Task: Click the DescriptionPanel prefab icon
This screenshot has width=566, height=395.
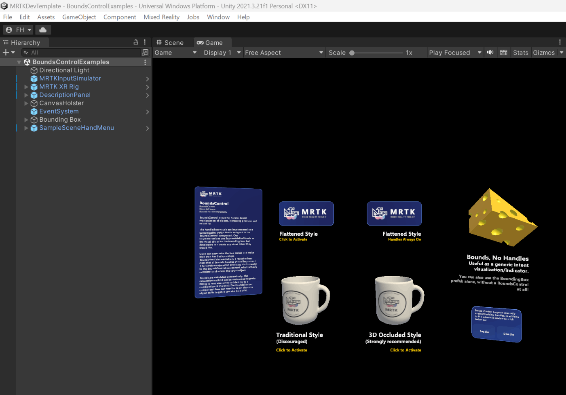Action: pos(34,95)
